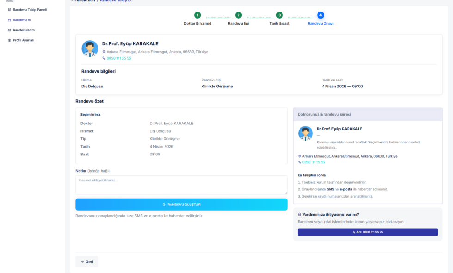Click the location pin beside the top address
The image size is (453, 273).
[x=104, y=52]
